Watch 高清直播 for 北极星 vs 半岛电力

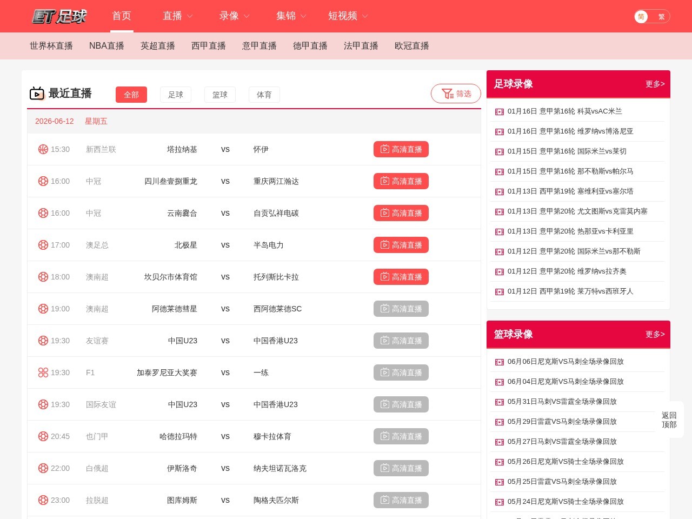click(x=401, y=245)
